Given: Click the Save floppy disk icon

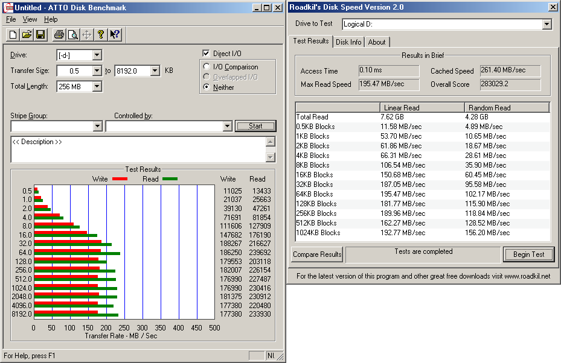Looking at the screenshot, I should click(x=40, y=34).
